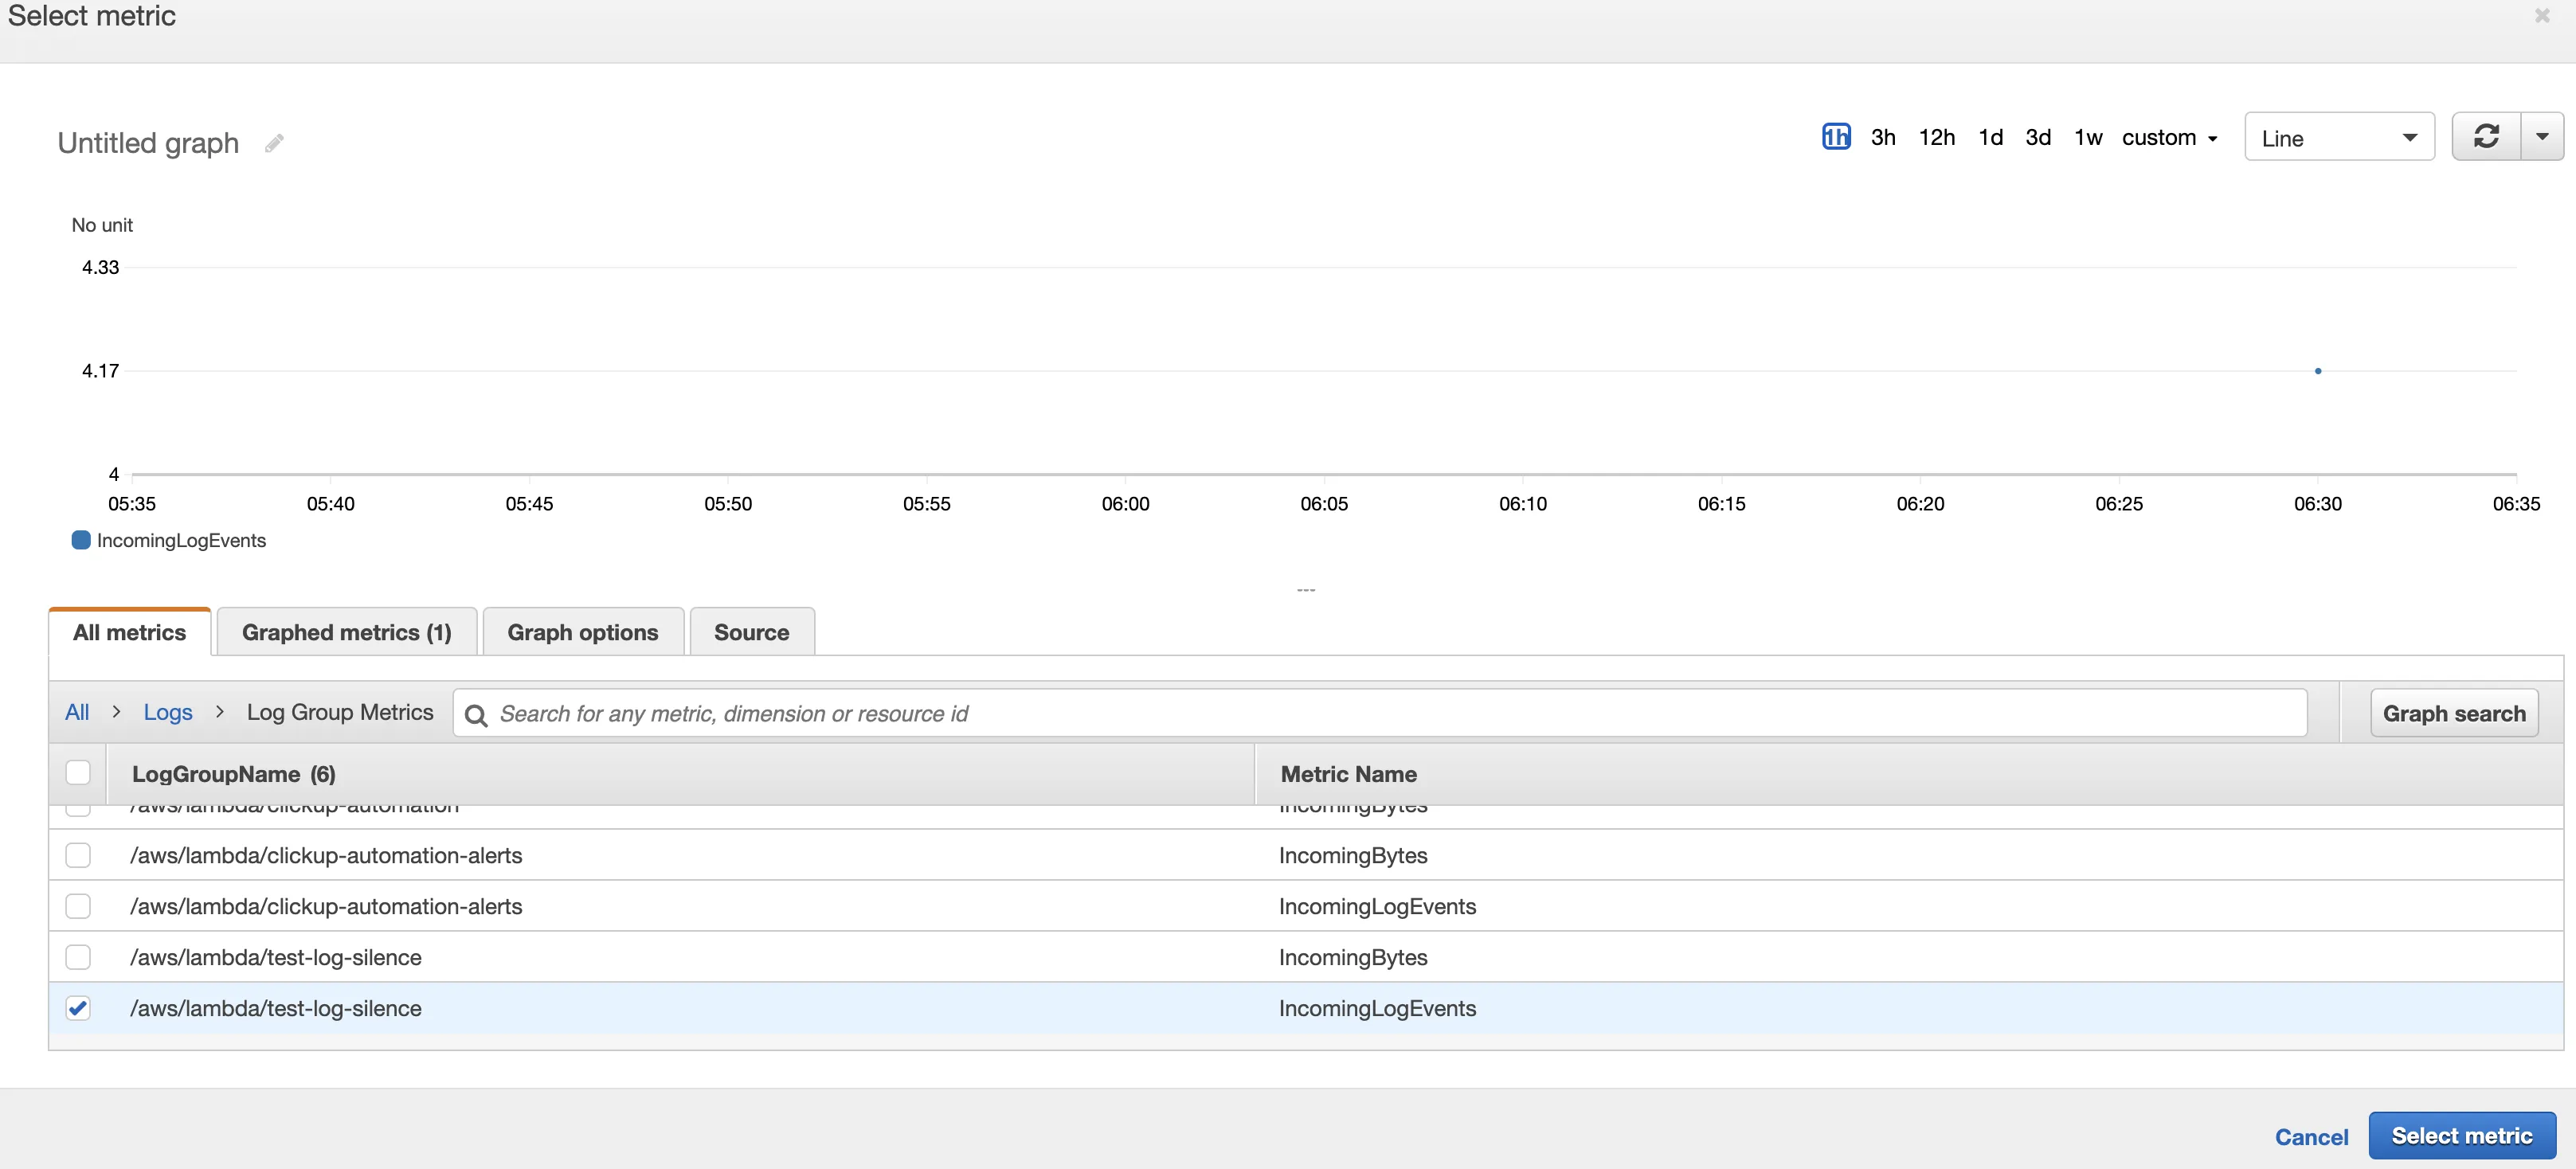Open the Line chart type dropdown
The image size is (2576, 1169).
pyautogui.click(x=2338, y=138)
